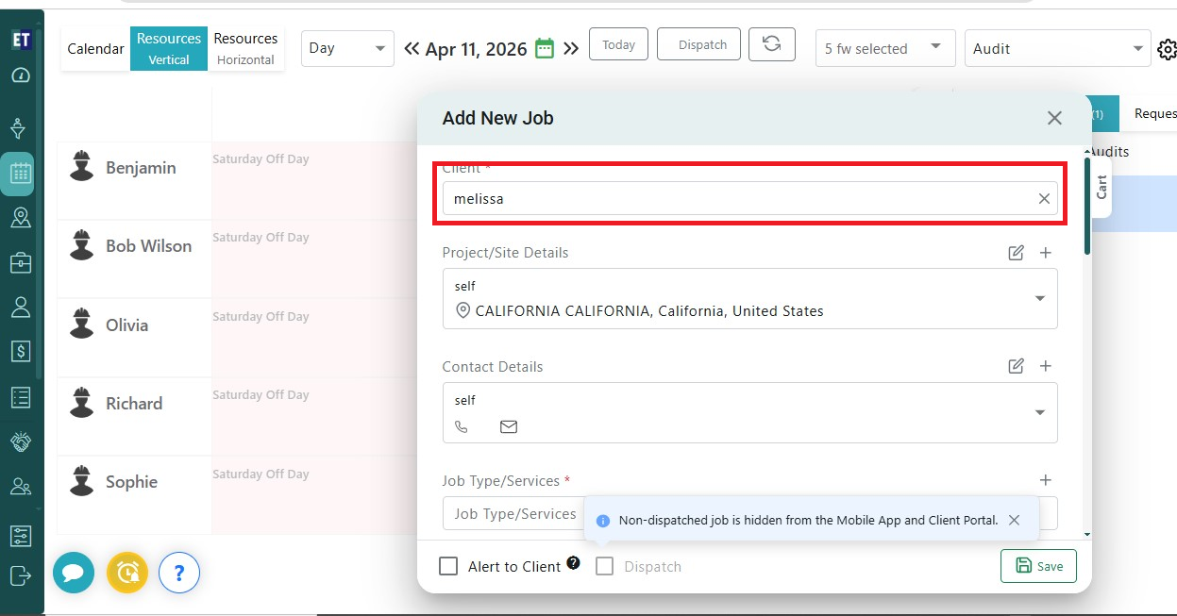Toggle the Dispatch checkbox
The image size is (1177, 616).
tap(605, 566)
